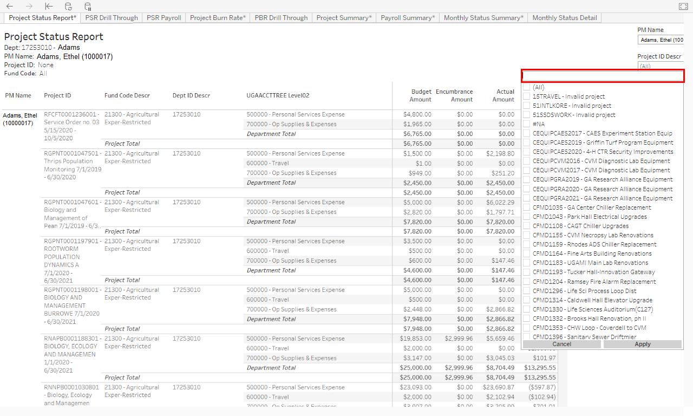Check 51INTLKORE - Invalid project
Image resolution: width=693 pixels, height=416 pixels.
(x=526, y=106)
